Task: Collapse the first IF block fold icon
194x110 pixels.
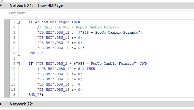Action: coord(18,22)
